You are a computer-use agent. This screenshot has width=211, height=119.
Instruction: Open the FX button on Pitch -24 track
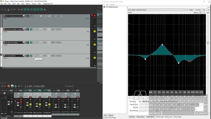[31, 29]
